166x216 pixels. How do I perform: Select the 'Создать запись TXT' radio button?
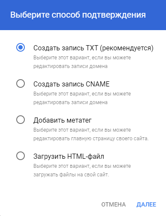tap(21, 47)
